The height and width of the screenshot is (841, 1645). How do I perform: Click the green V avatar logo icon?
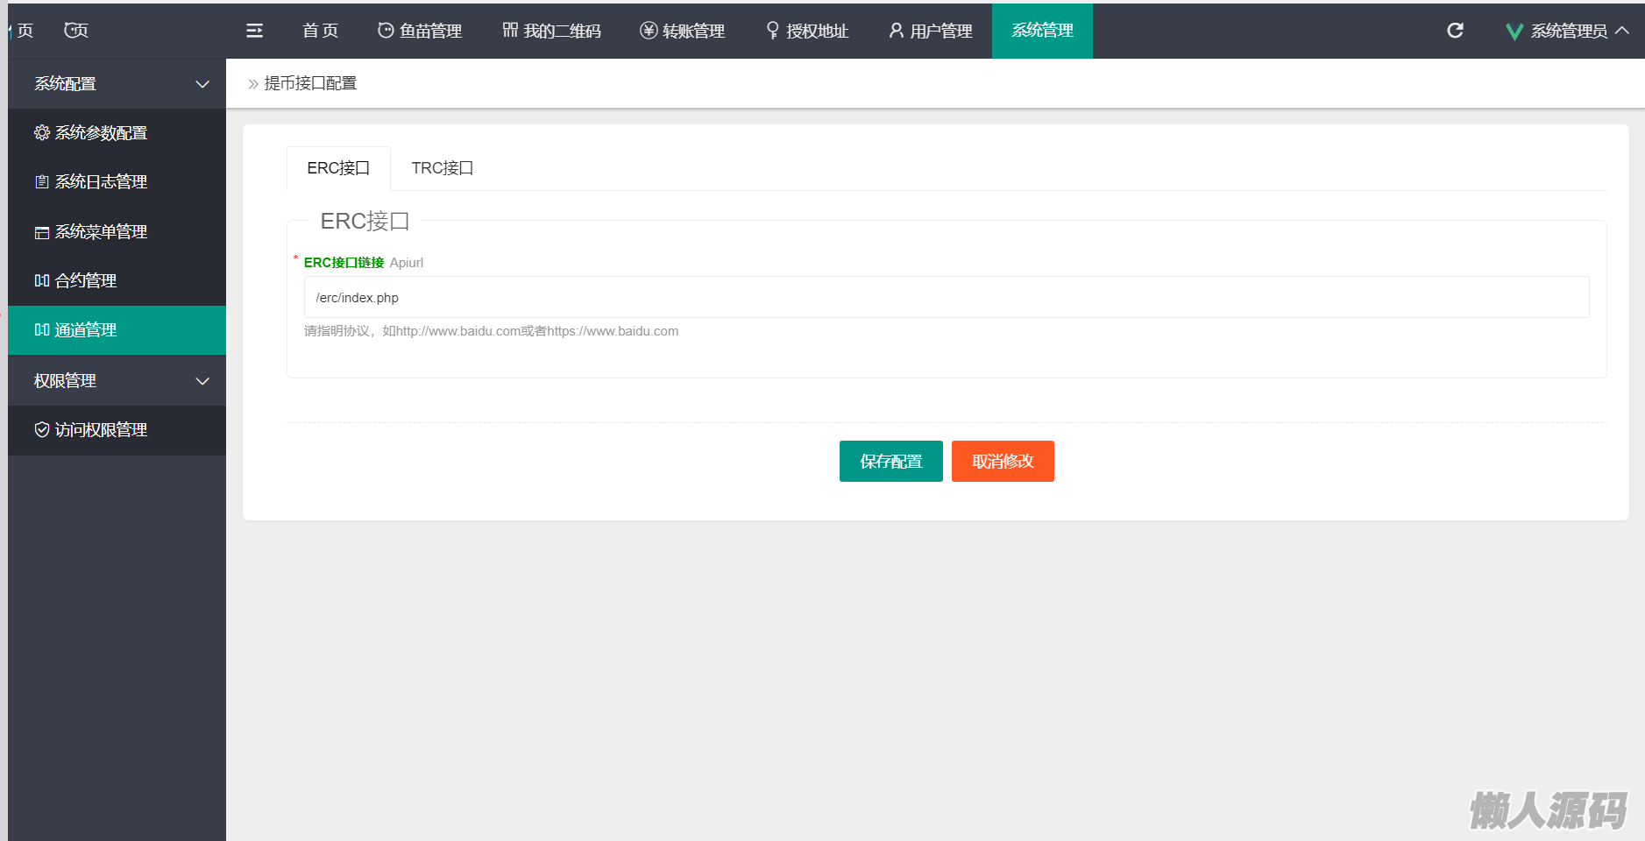pyautogui.click(x=1514, y=32)
